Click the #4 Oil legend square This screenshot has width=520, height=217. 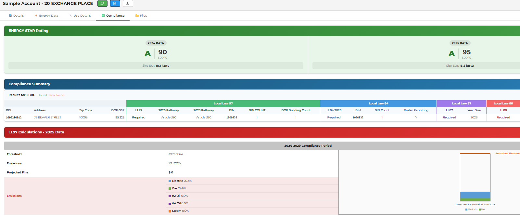(170, 203)
